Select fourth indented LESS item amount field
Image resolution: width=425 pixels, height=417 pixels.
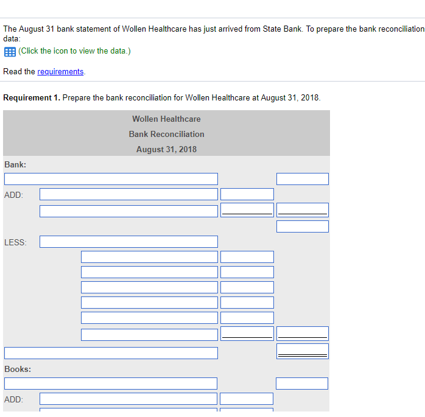tap(247, 303)
